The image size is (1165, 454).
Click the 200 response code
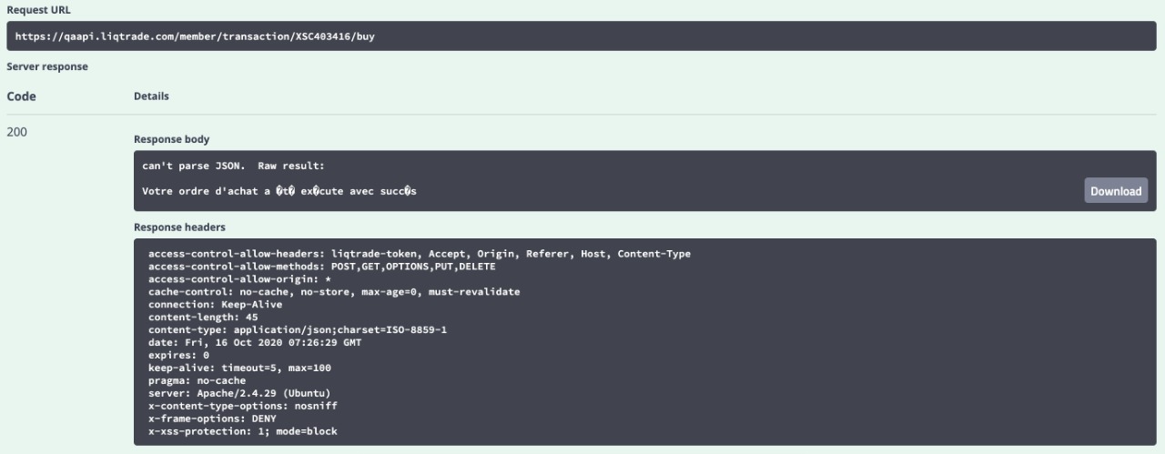click(17, 132)
